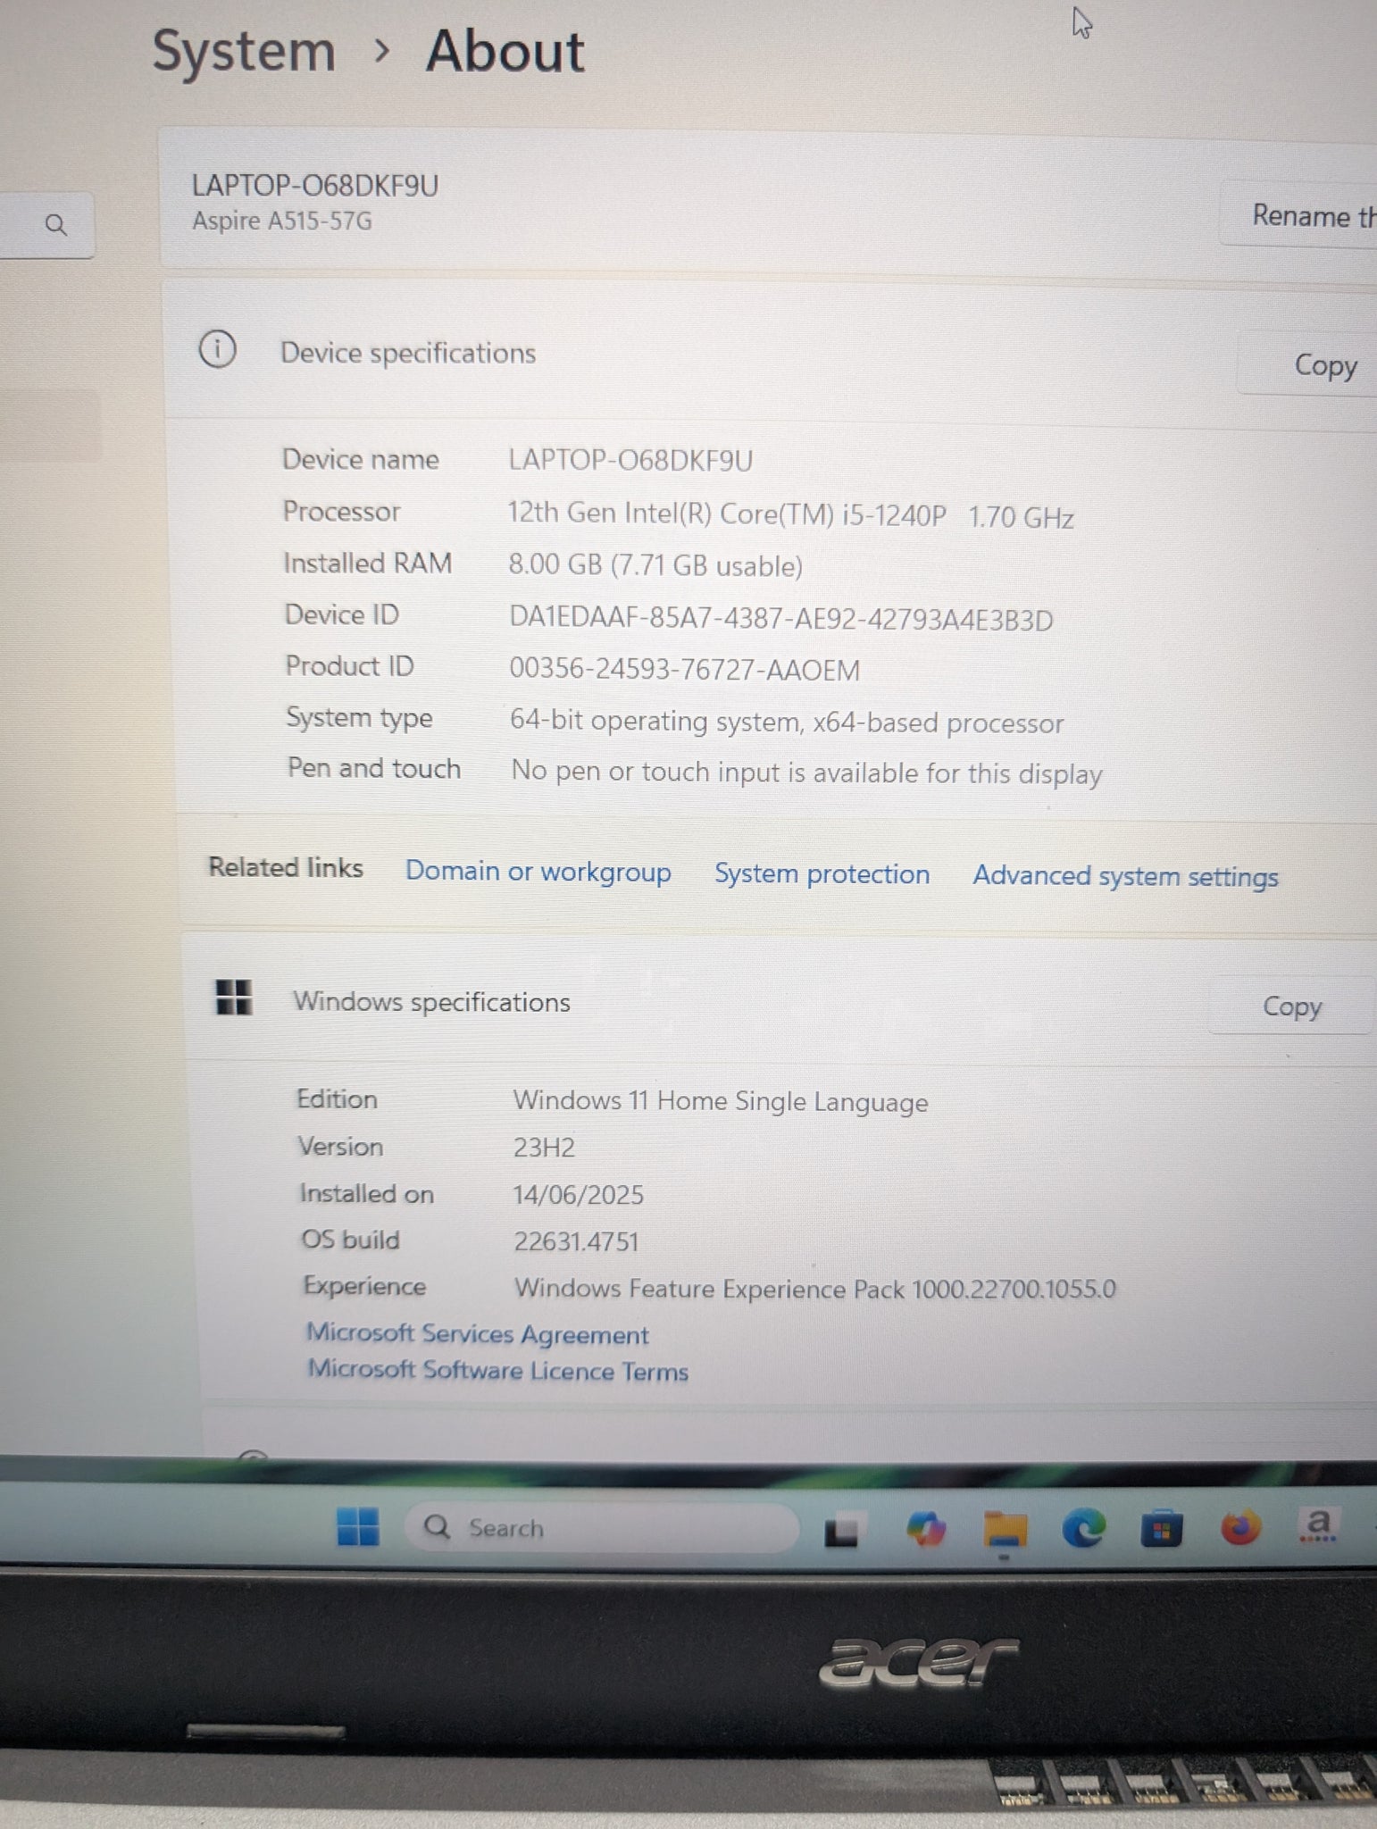Select processor value '12th Gen Intel(R) Core(TM) i5-1240P'
Screen dimensions: 1377x1829
727,514
